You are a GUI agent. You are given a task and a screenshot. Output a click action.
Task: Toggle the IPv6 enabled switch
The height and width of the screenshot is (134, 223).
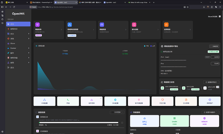(x=215, y=64)
